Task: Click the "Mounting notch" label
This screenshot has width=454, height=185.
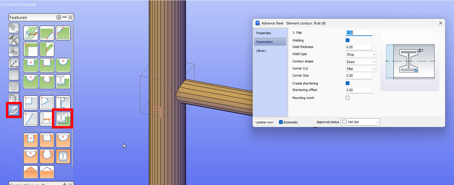Action: click(x=303, y=98)
